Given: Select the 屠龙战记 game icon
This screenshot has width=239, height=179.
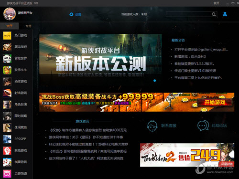Looking at the screenshot, I should point(7,47).
